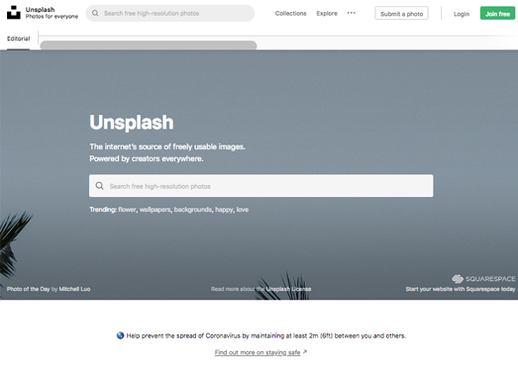
Task: Click the Unsplash Photos for everyone title
Action: pos(52,13)
